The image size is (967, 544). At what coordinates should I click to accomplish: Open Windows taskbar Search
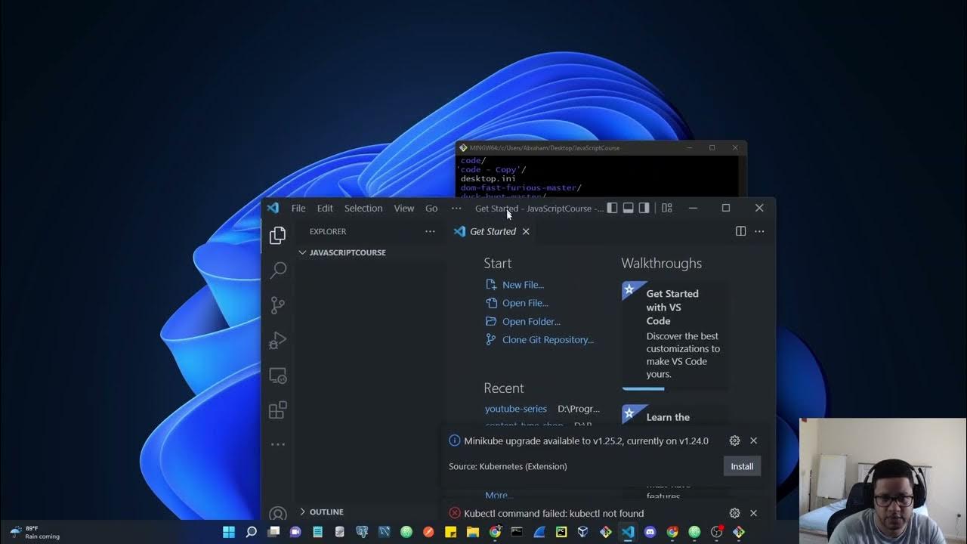pyautogui.click(x=252, y=532)
